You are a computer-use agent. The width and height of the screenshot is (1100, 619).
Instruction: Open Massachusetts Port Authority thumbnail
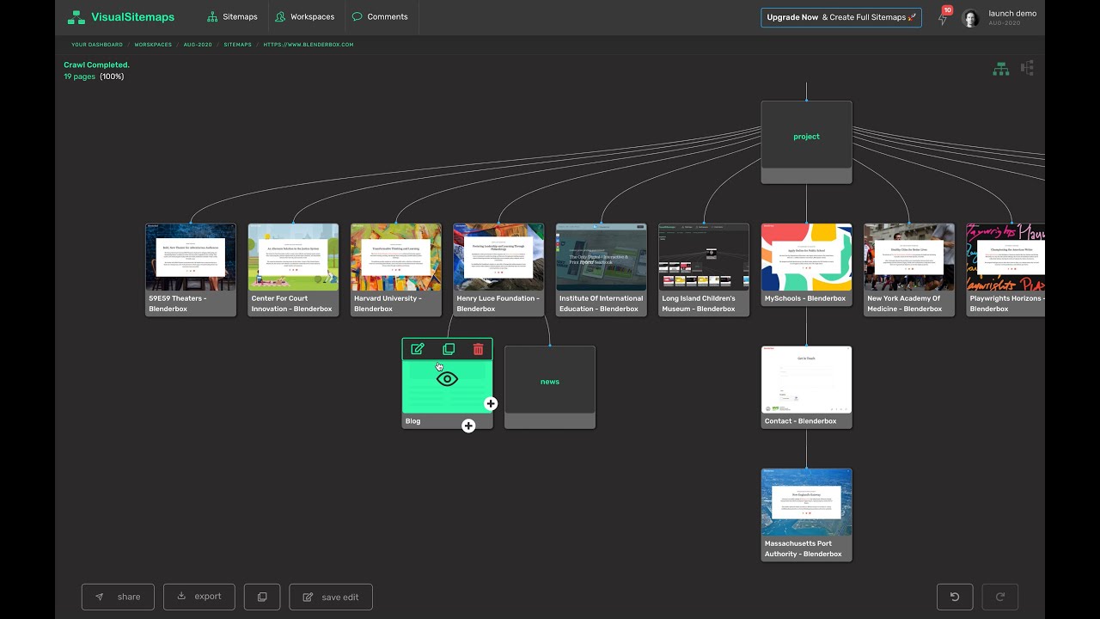point(806,502)
